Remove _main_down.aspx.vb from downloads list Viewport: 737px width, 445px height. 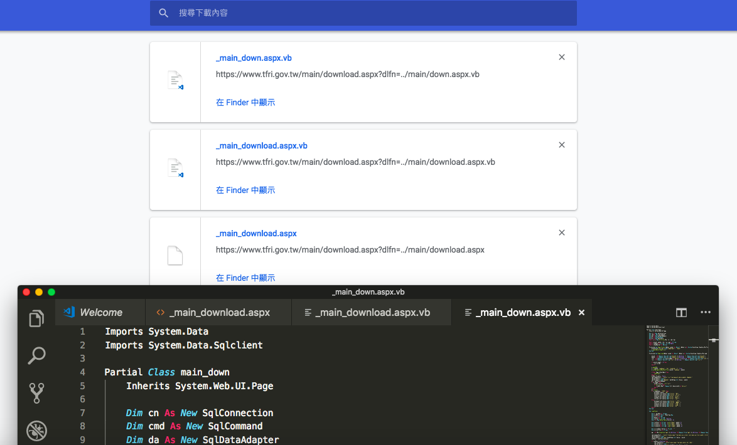(x=562, y=57)
